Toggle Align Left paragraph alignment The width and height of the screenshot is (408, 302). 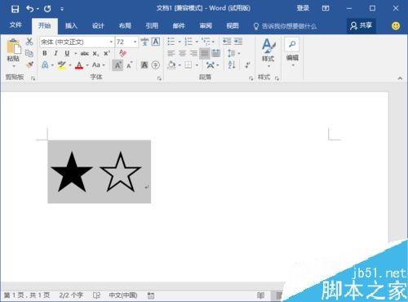(x=171, y=53)
